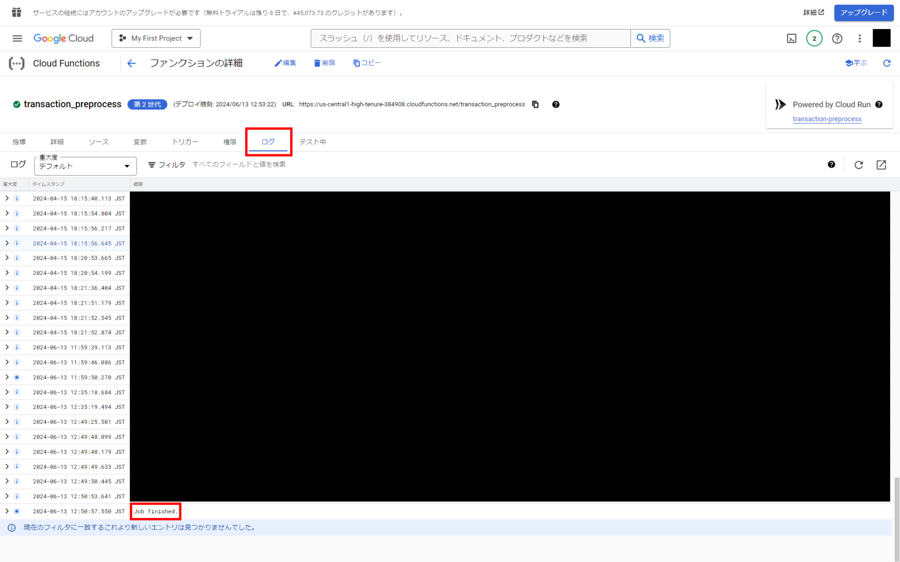The height and width of the screenshot is (562, 900).
Task: Open the transaction-preprocess Cloud Run link
Action: tap(827, 119)
